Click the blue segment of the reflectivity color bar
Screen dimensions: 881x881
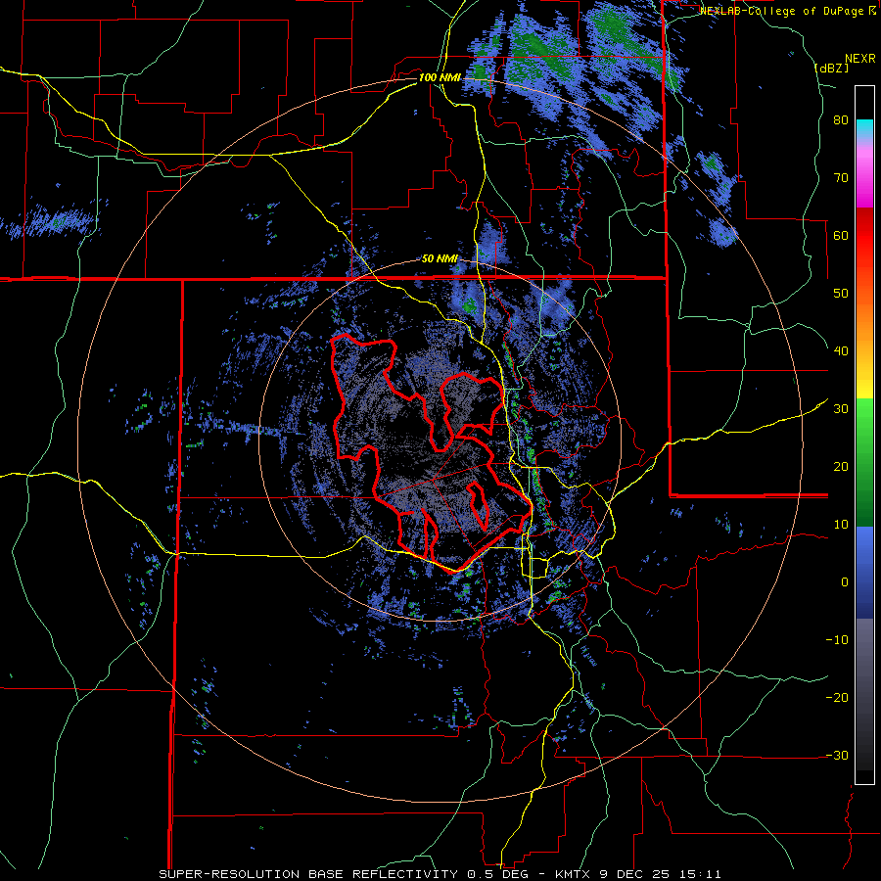point(864,573)
